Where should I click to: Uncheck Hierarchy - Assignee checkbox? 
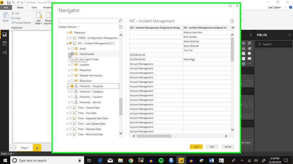[x=72, y=86]
